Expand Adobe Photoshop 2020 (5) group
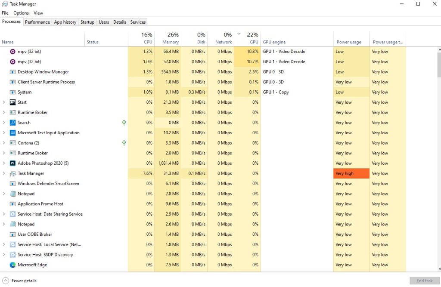This screenshot has width=441, height=287. [x=4, y=163]
